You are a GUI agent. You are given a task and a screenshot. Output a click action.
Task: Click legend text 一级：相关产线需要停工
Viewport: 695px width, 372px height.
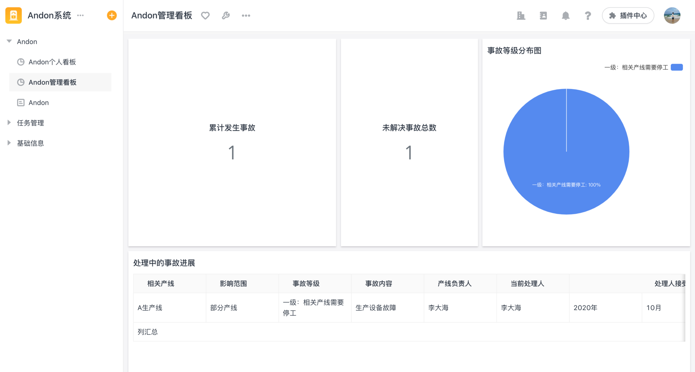click(636, 67)
